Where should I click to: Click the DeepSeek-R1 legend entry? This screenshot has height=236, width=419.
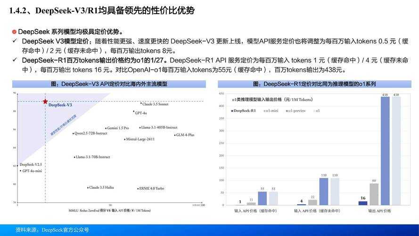point(244,110)
